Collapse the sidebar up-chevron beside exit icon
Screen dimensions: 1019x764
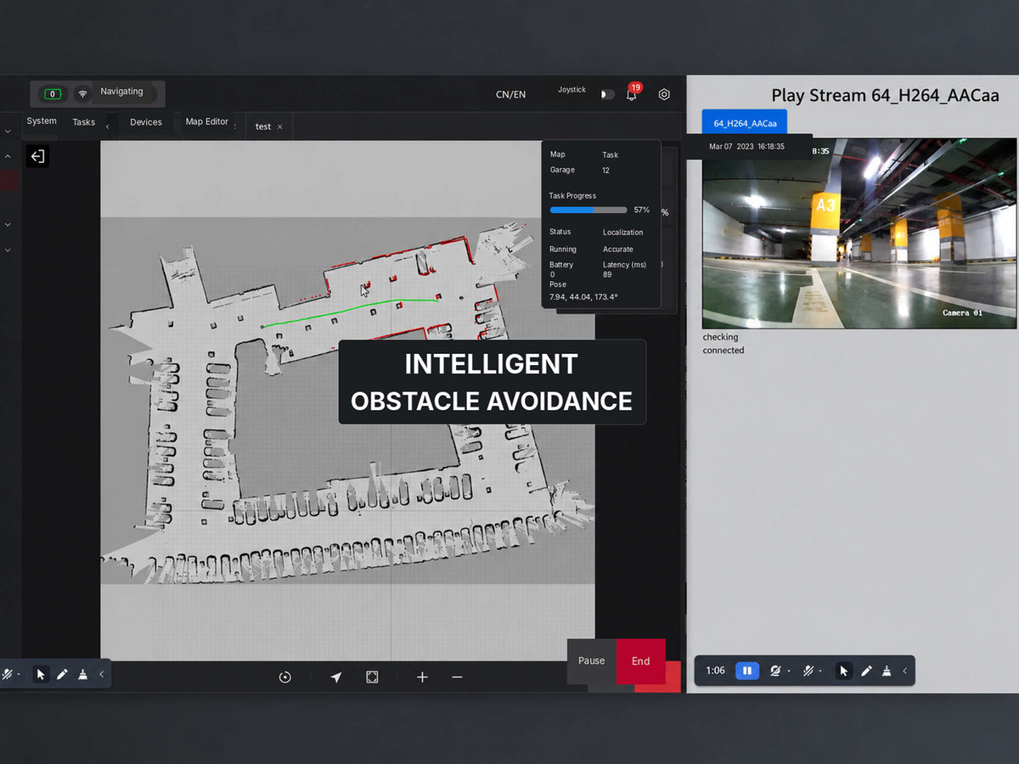click(x=8, y=157)
